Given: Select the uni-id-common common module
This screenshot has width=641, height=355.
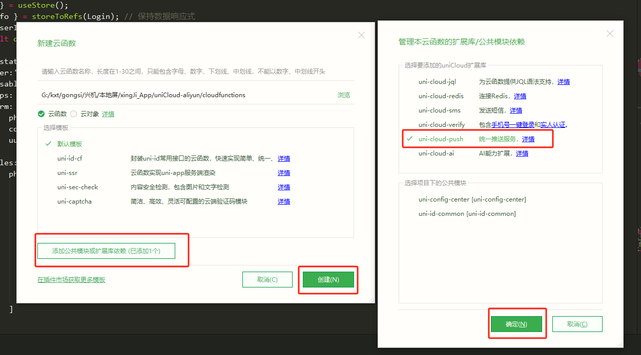Looking at the screenshot, I should click(467, 214).
